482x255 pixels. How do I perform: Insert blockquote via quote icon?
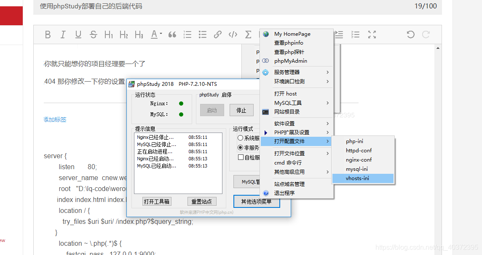tap(172, 35)
